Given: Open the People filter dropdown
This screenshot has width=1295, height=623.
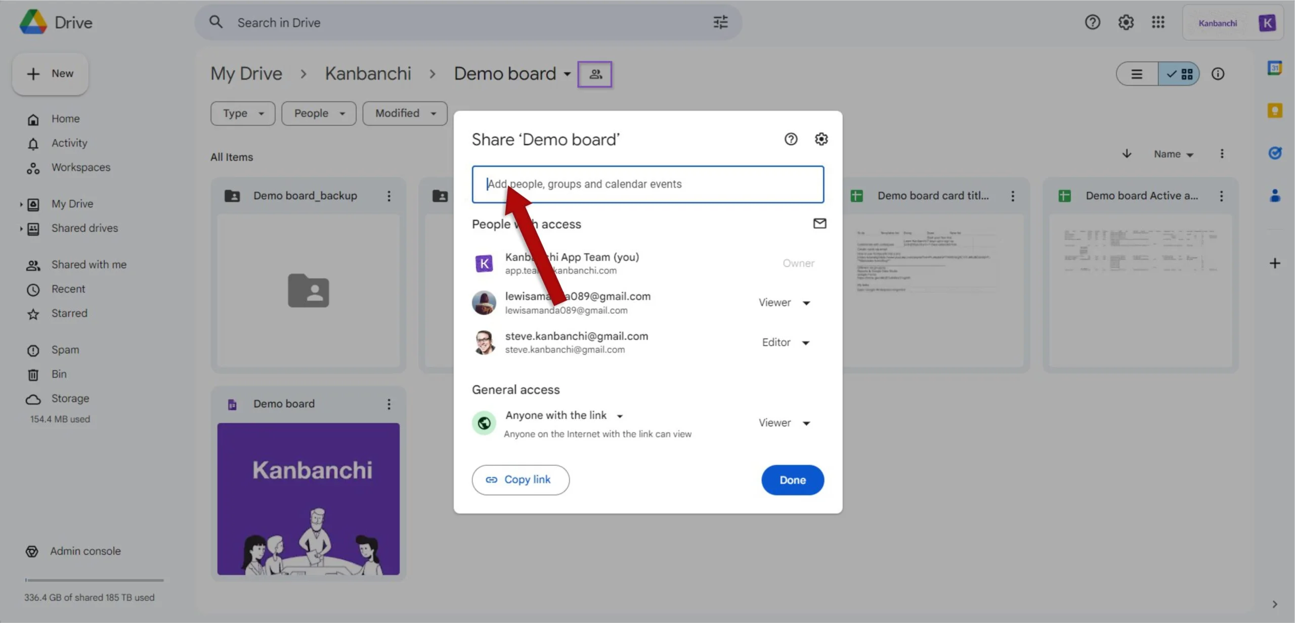Looking at the screenshot, I should coord(319,113).
